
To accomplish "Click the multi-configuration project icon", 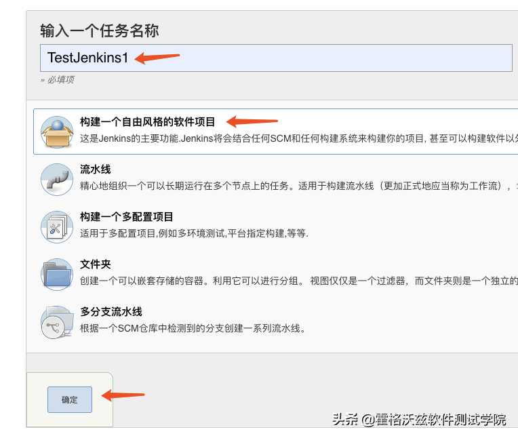I will coord(57,227).
